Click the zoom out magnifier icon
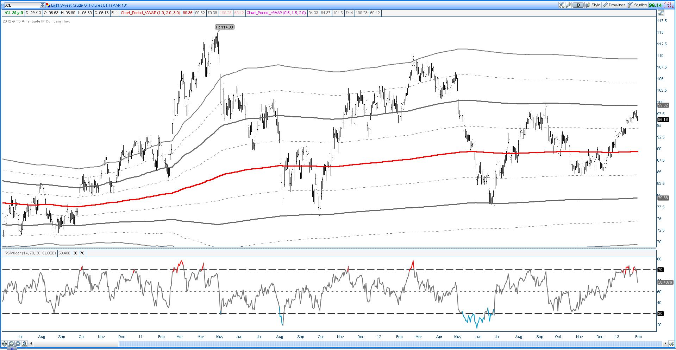The image size is (676, 350). [18, 344]
